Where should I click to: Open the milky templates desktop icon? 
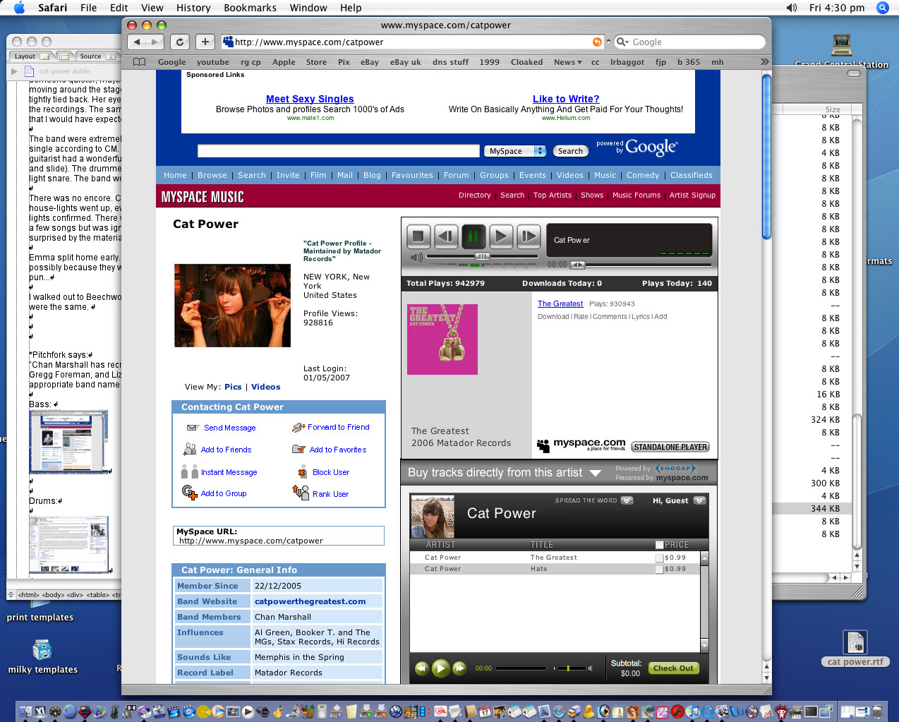click(x=42, y=656)
